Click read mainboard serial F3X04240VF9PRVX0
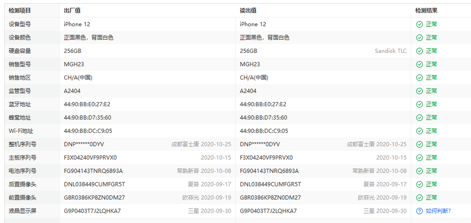The height and width of the screenshot is (223, 471). pos(266,158)
